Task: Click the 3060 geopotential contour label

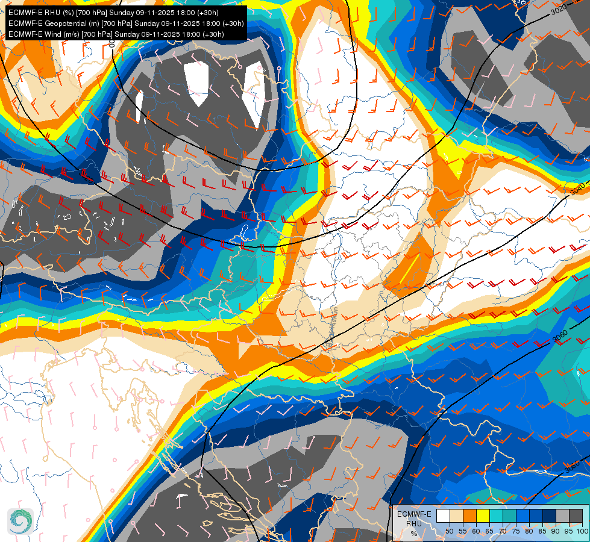Action: (560, 336)
